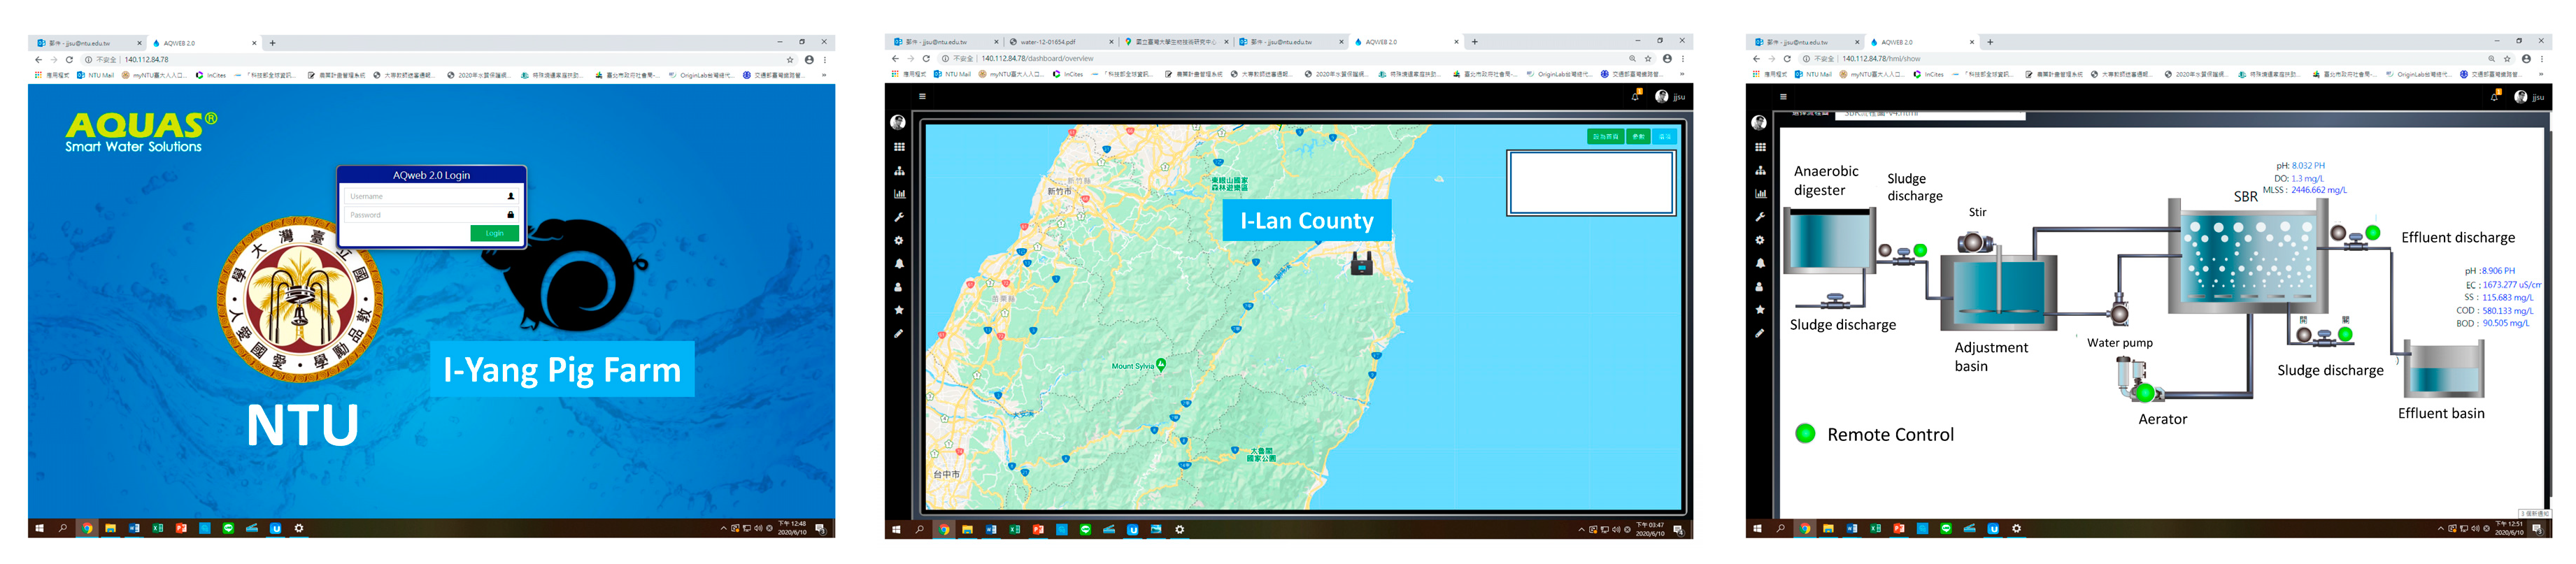
Task: Toggle the green Aerator remote control
Action: point(2144,393)
